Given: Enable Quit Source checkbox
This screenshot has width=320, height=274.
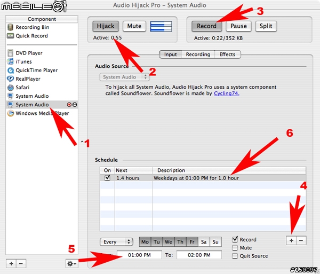Looking at the screenshot, I should [x=235, y=256].
